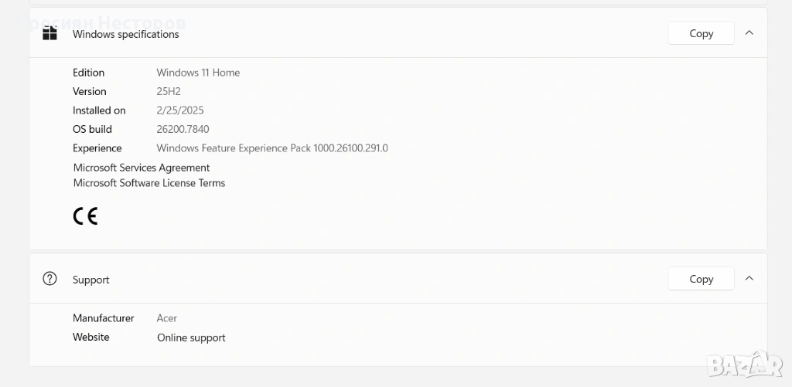Click the Acer manufacturer value
792x387 pixels.
(x=167, y=318)
